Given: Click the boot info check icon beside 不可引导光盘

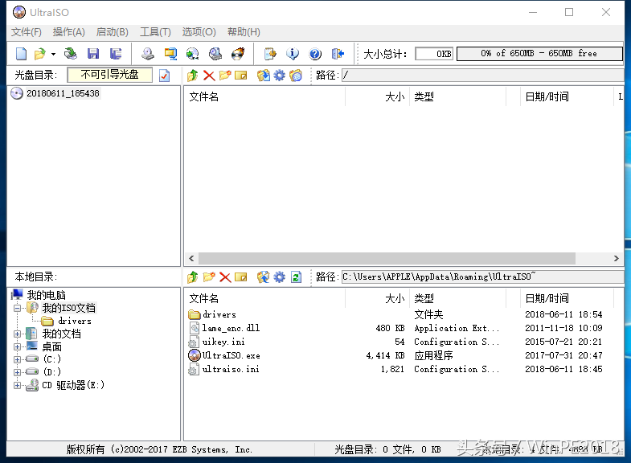Looking at the screenshot, I should [164, 76].
